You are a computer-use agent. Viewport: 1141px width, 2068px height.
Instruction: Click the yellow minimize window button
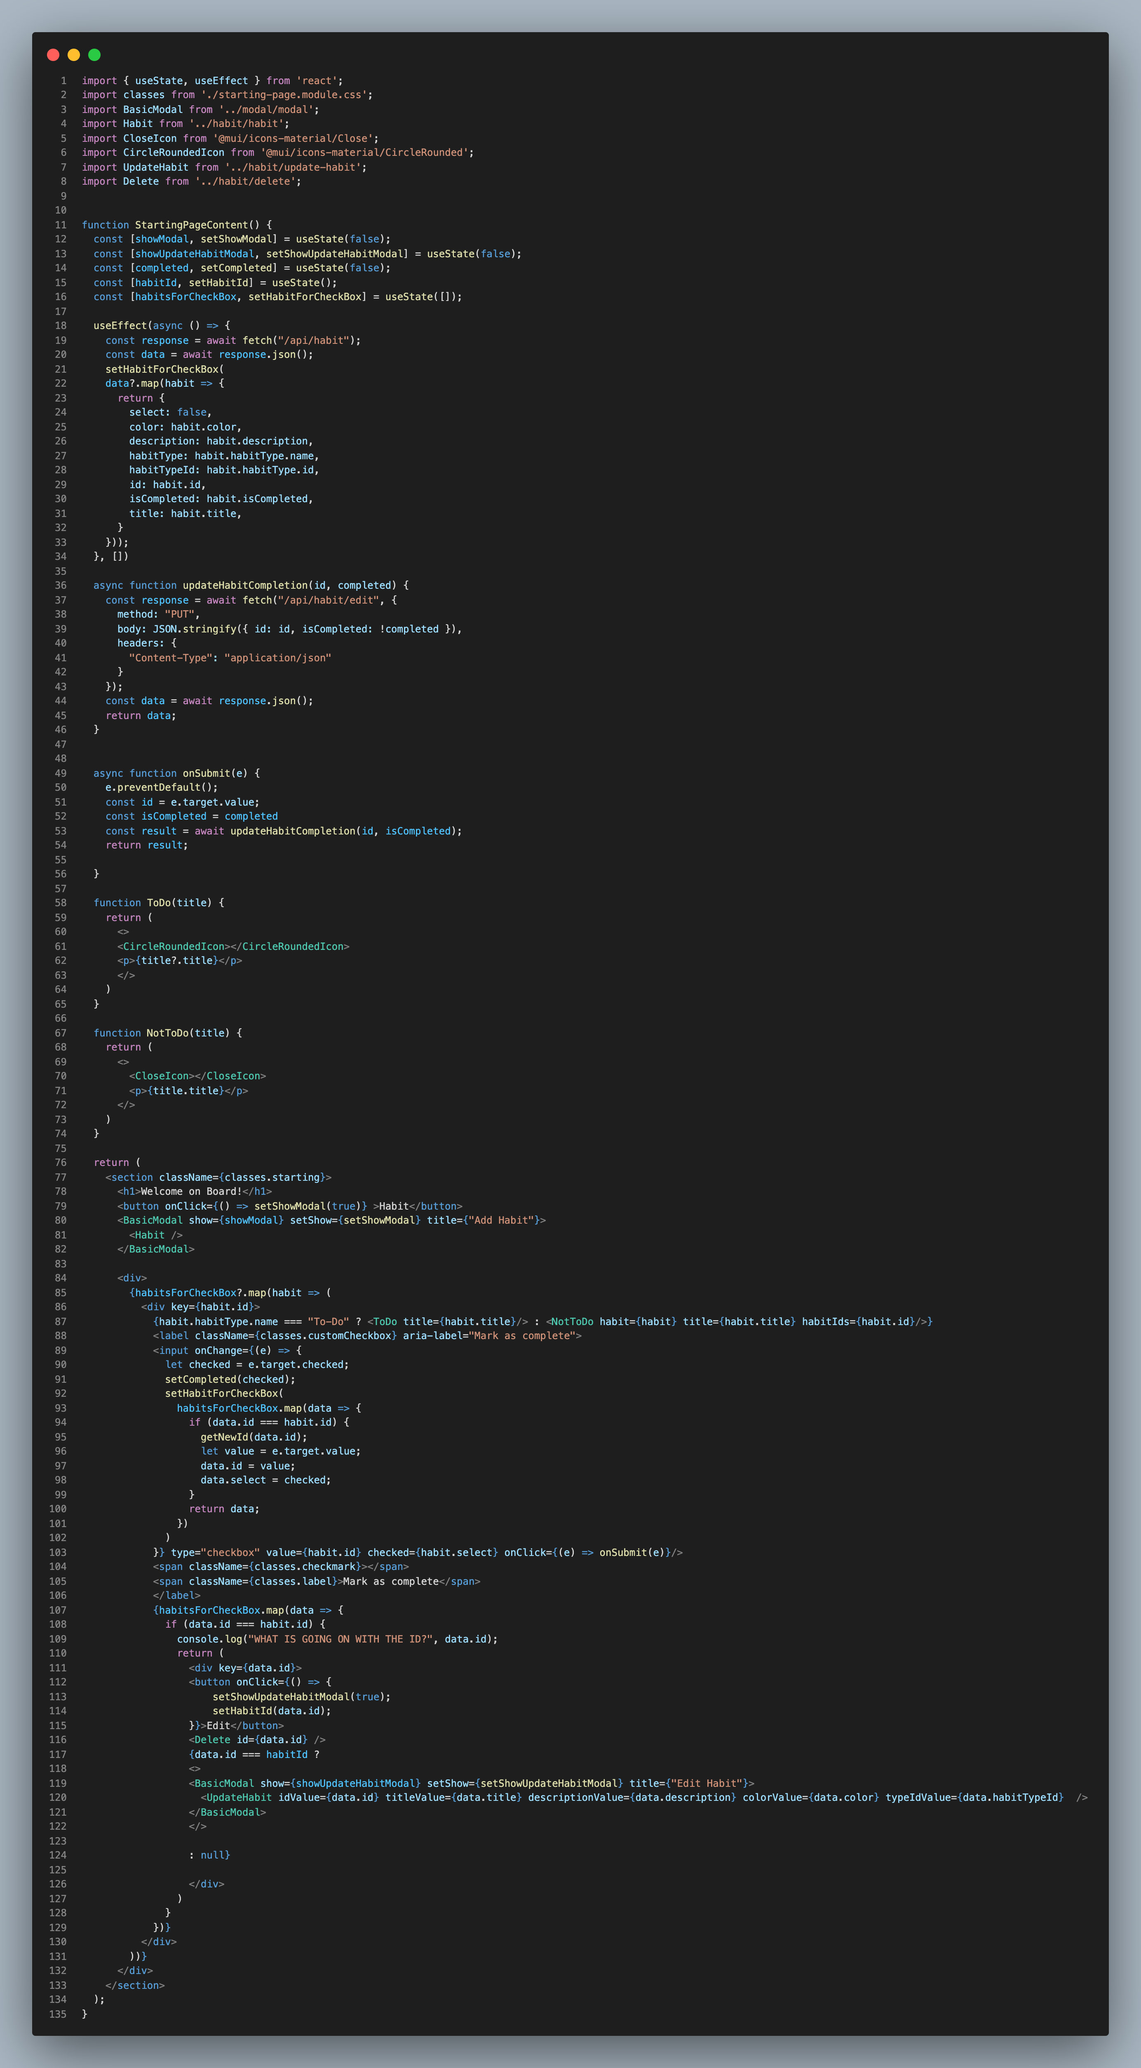pyautogui.click(x=74, y=54)
